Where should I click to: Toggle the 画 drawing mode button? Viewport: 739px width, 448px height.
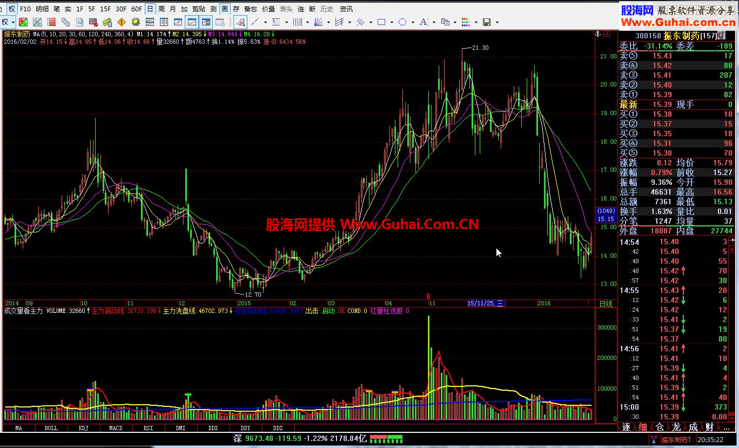[x=225, y=9]
